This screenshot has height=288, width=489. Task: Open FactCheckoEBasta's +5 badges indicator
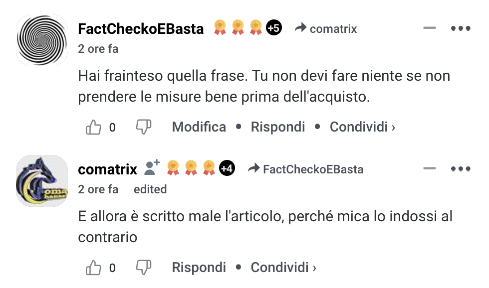coord(274,28)
